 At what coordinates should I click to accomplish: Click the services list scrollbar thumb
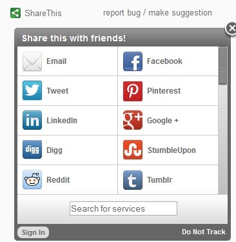tap(222, 66)
